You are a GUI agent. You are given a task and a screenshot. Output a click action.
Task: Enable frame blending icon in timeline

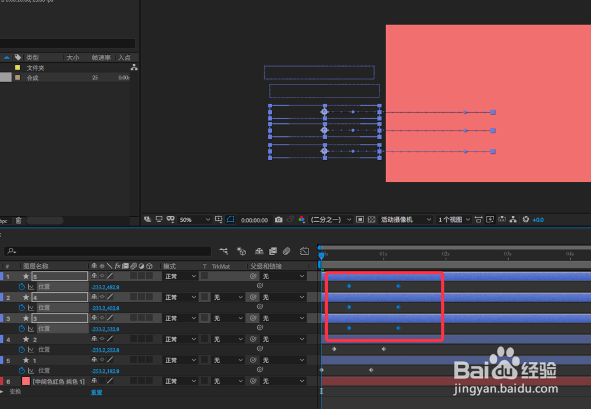(273, 251)
